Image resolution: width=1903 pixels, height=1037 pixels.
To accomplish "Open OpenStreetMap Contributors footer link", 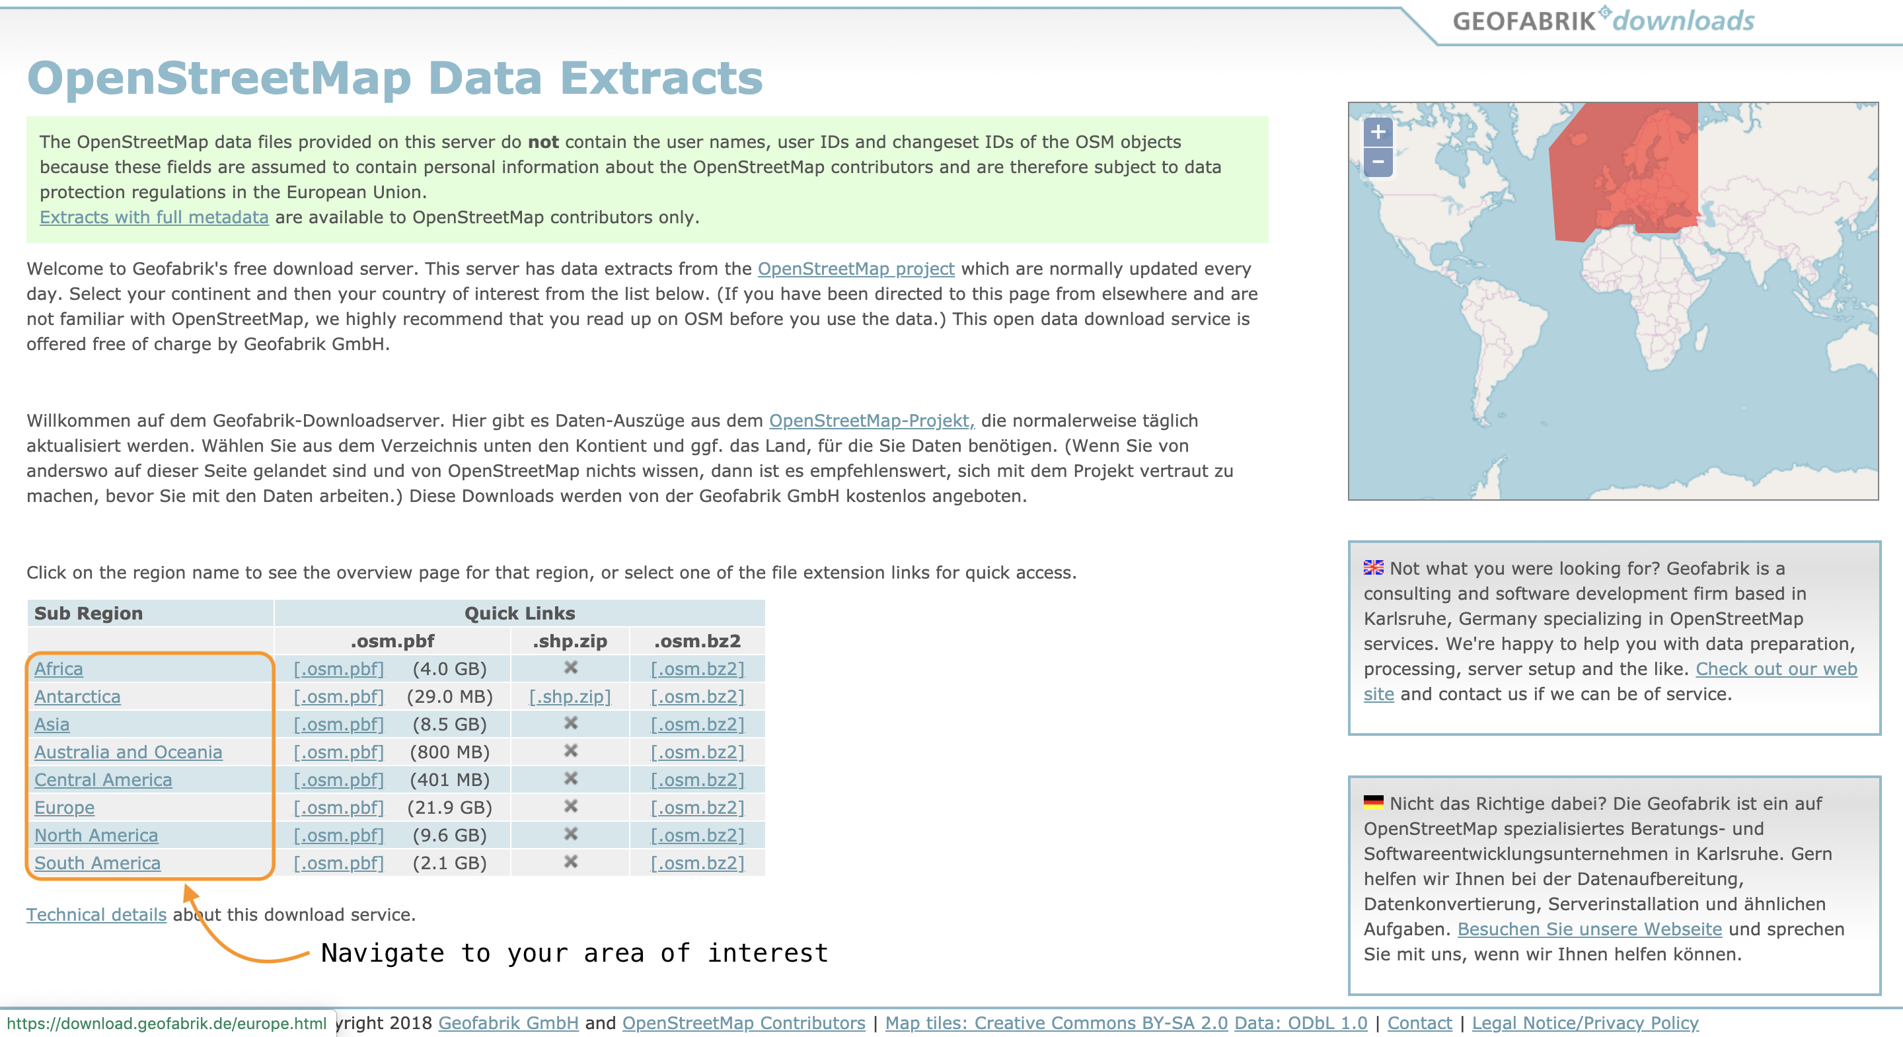I will [743, 1022].
